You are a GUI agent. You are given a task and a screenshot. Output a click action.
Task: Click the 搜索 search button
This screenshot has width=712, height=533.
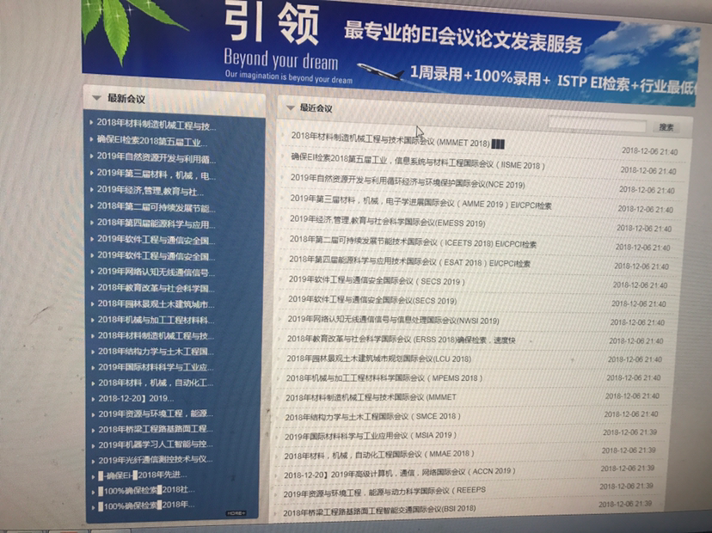[666, 127]
